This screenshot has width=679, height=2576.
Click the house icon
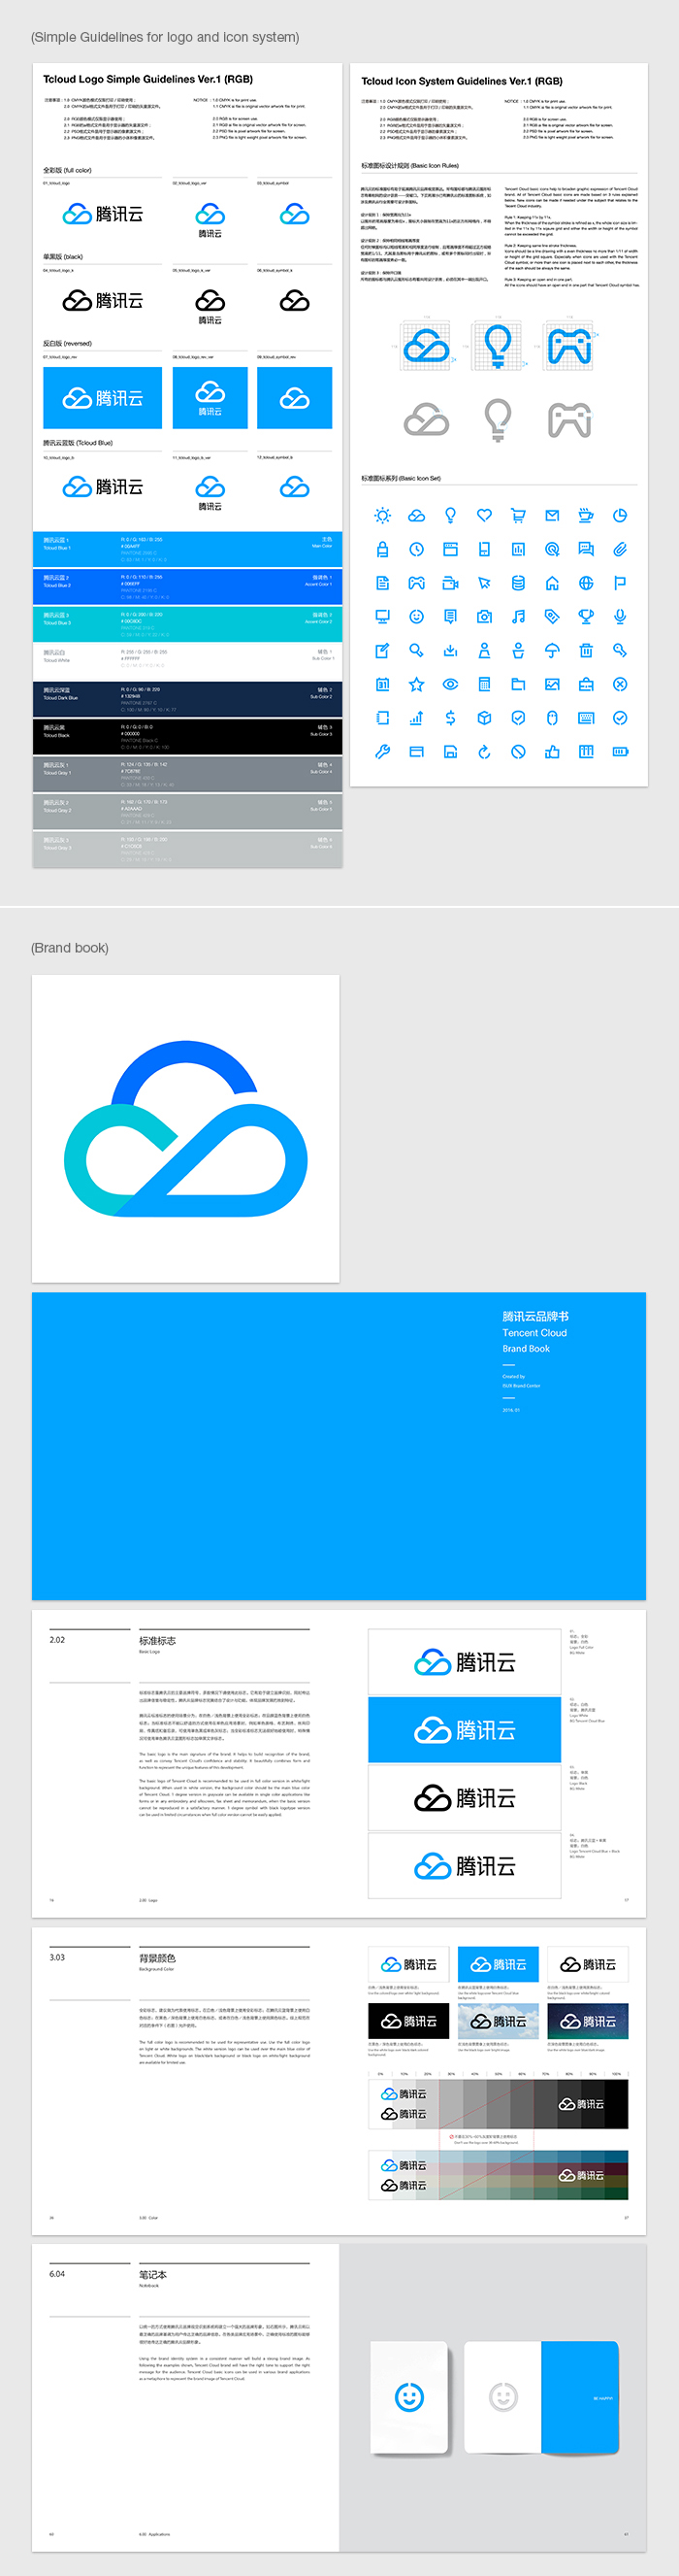coord(552,583)
